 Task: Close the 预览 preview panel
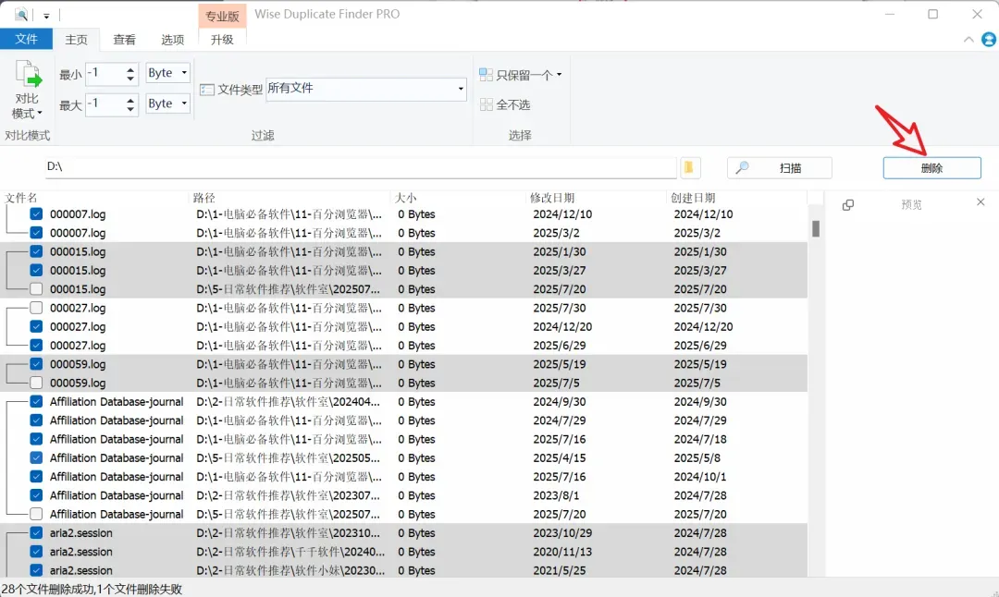click(980, 201)
